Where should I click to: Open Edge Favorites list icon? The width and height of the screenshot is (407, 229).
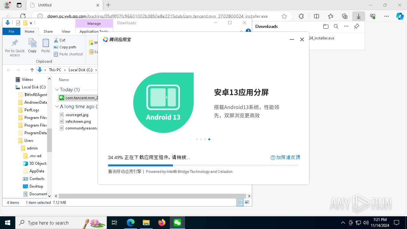(331, 16)
